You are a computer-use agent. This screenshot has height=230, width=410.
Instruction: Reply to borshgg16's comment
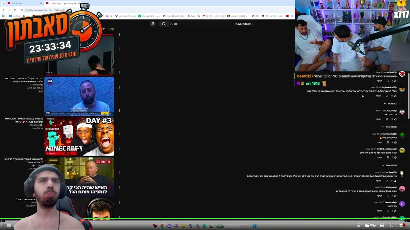pos(379,181)
